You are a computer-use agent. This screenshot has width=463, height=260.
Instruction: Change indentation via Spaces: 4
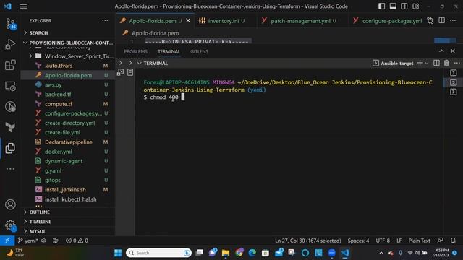[x=358, y=240]
